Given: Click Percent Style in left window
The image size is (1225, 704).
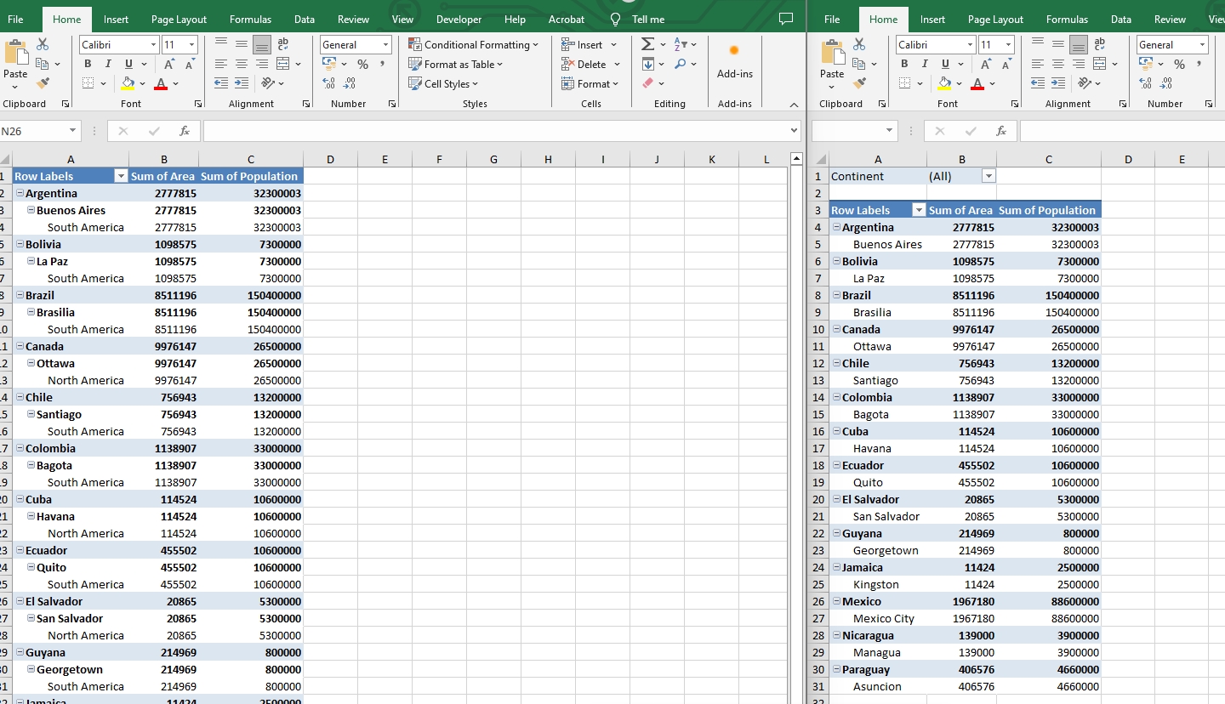Looking at the screenshot, I should 362,64.
